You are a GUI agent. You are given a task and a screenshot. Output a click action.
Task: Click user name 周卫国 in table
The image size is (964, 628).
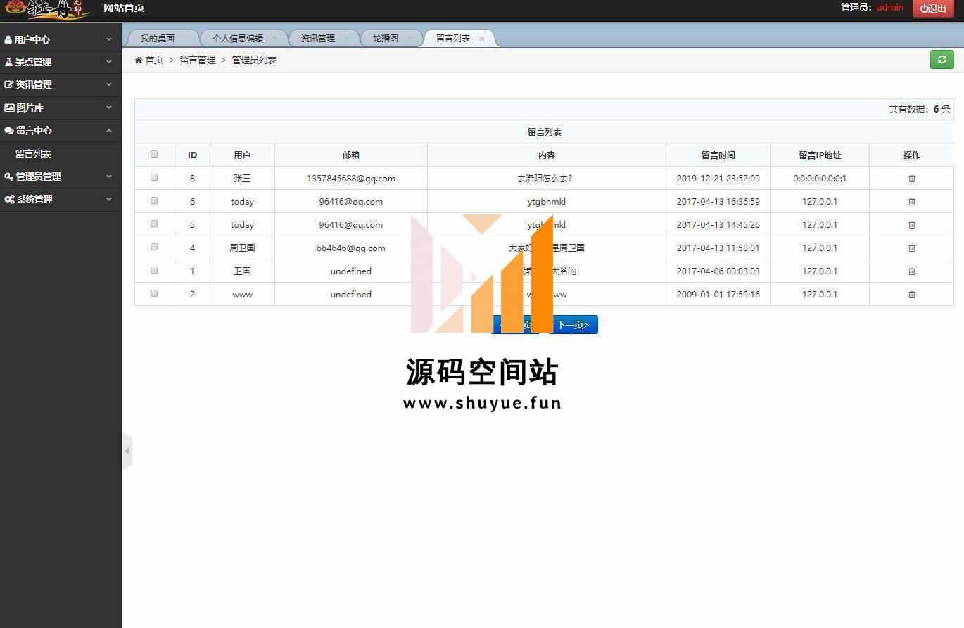coord(242,248)
